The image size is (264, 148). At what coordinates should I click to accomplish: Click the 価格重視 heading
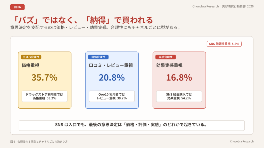pos(30,65)
